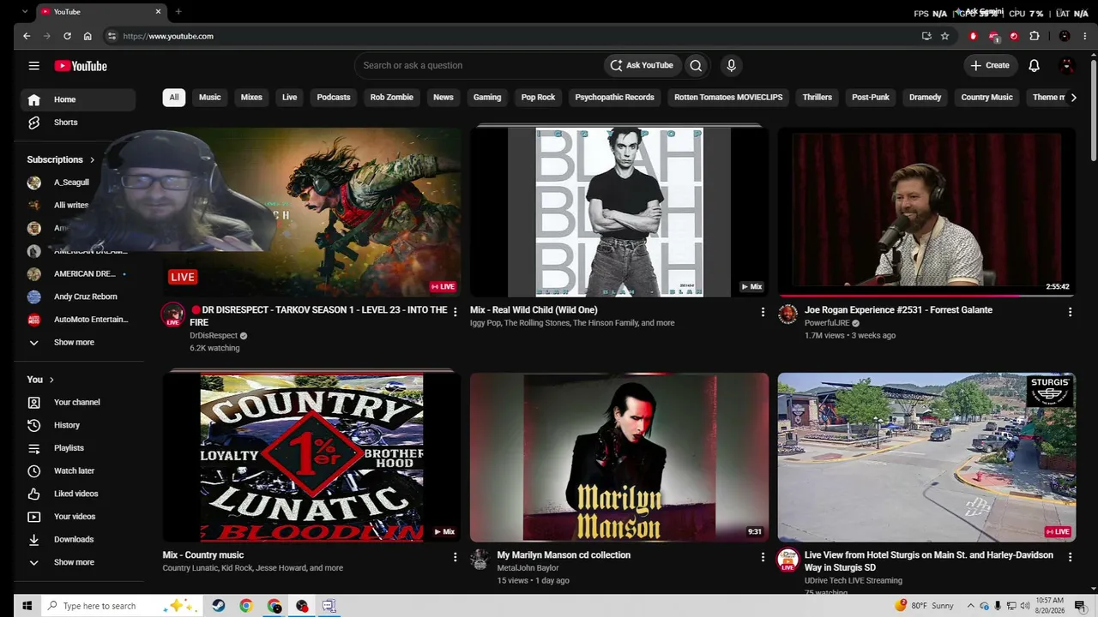Click the red hand ad-blocker extension icon
The width and height of the screenshot is (1098, 617).
coord(973,36)
